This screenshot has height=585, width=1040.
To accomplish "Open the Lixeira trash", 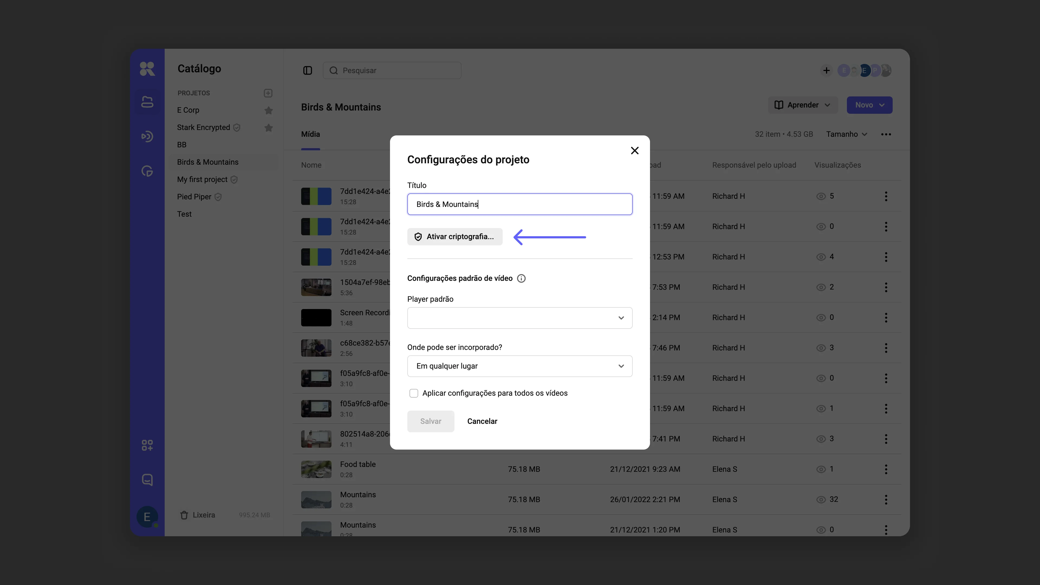I will (198, 515).
